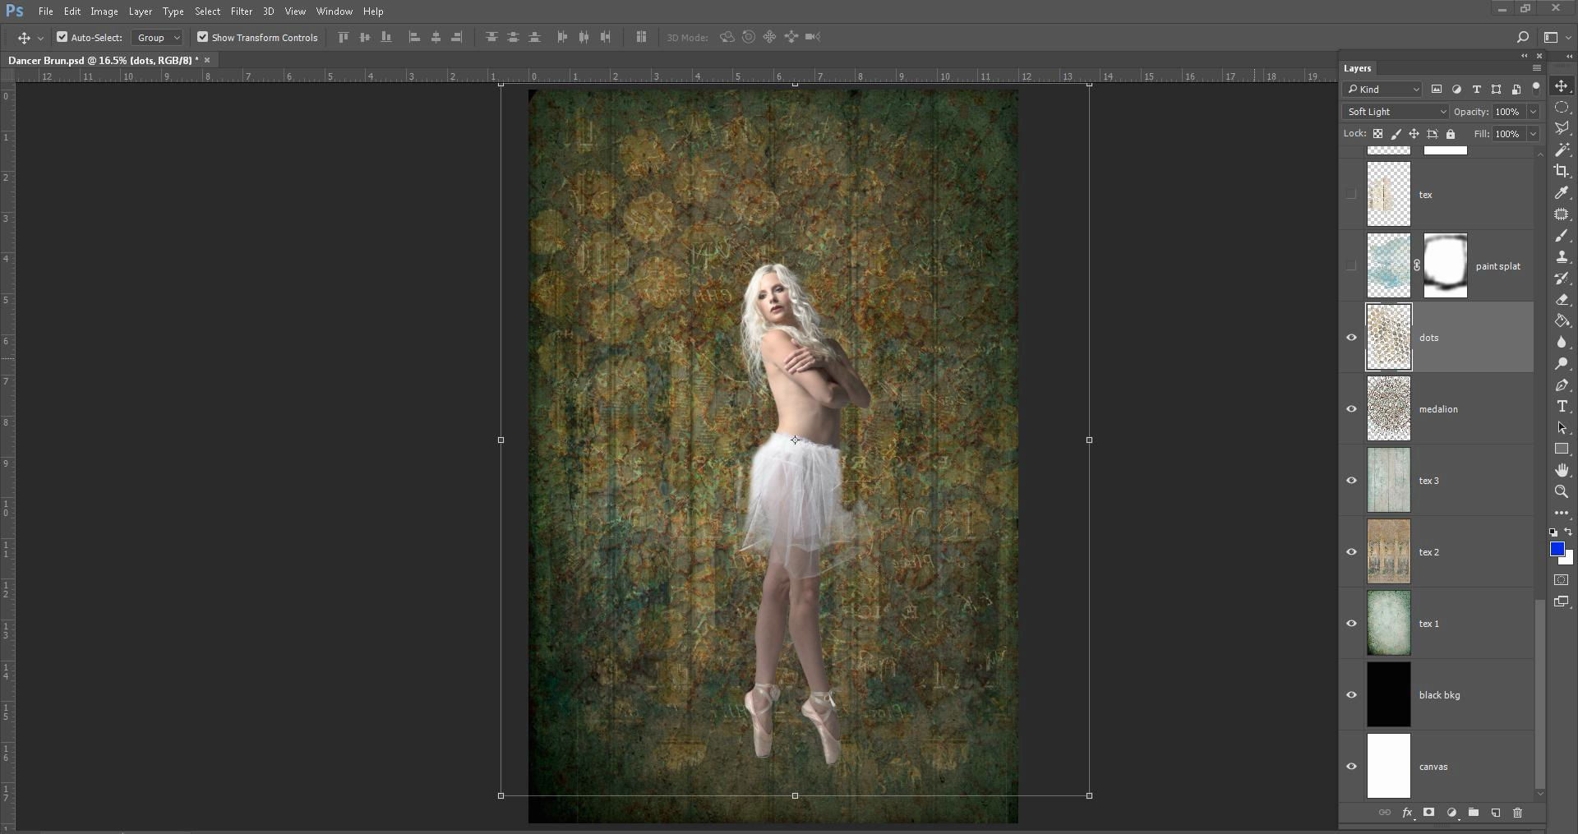
Task: Select the Horizontal Type tool
Action: pos(1562,407)
